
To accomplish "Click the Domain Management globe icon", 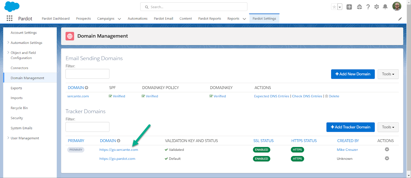I will [x=70, y=36].
